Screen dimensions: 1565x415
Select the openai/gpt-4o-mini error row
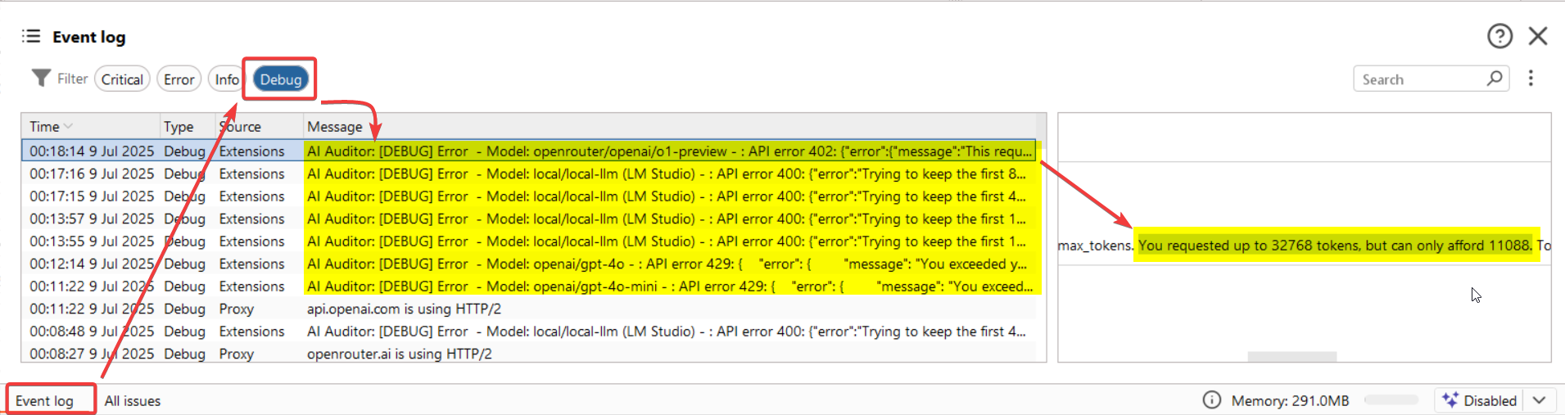529,286
